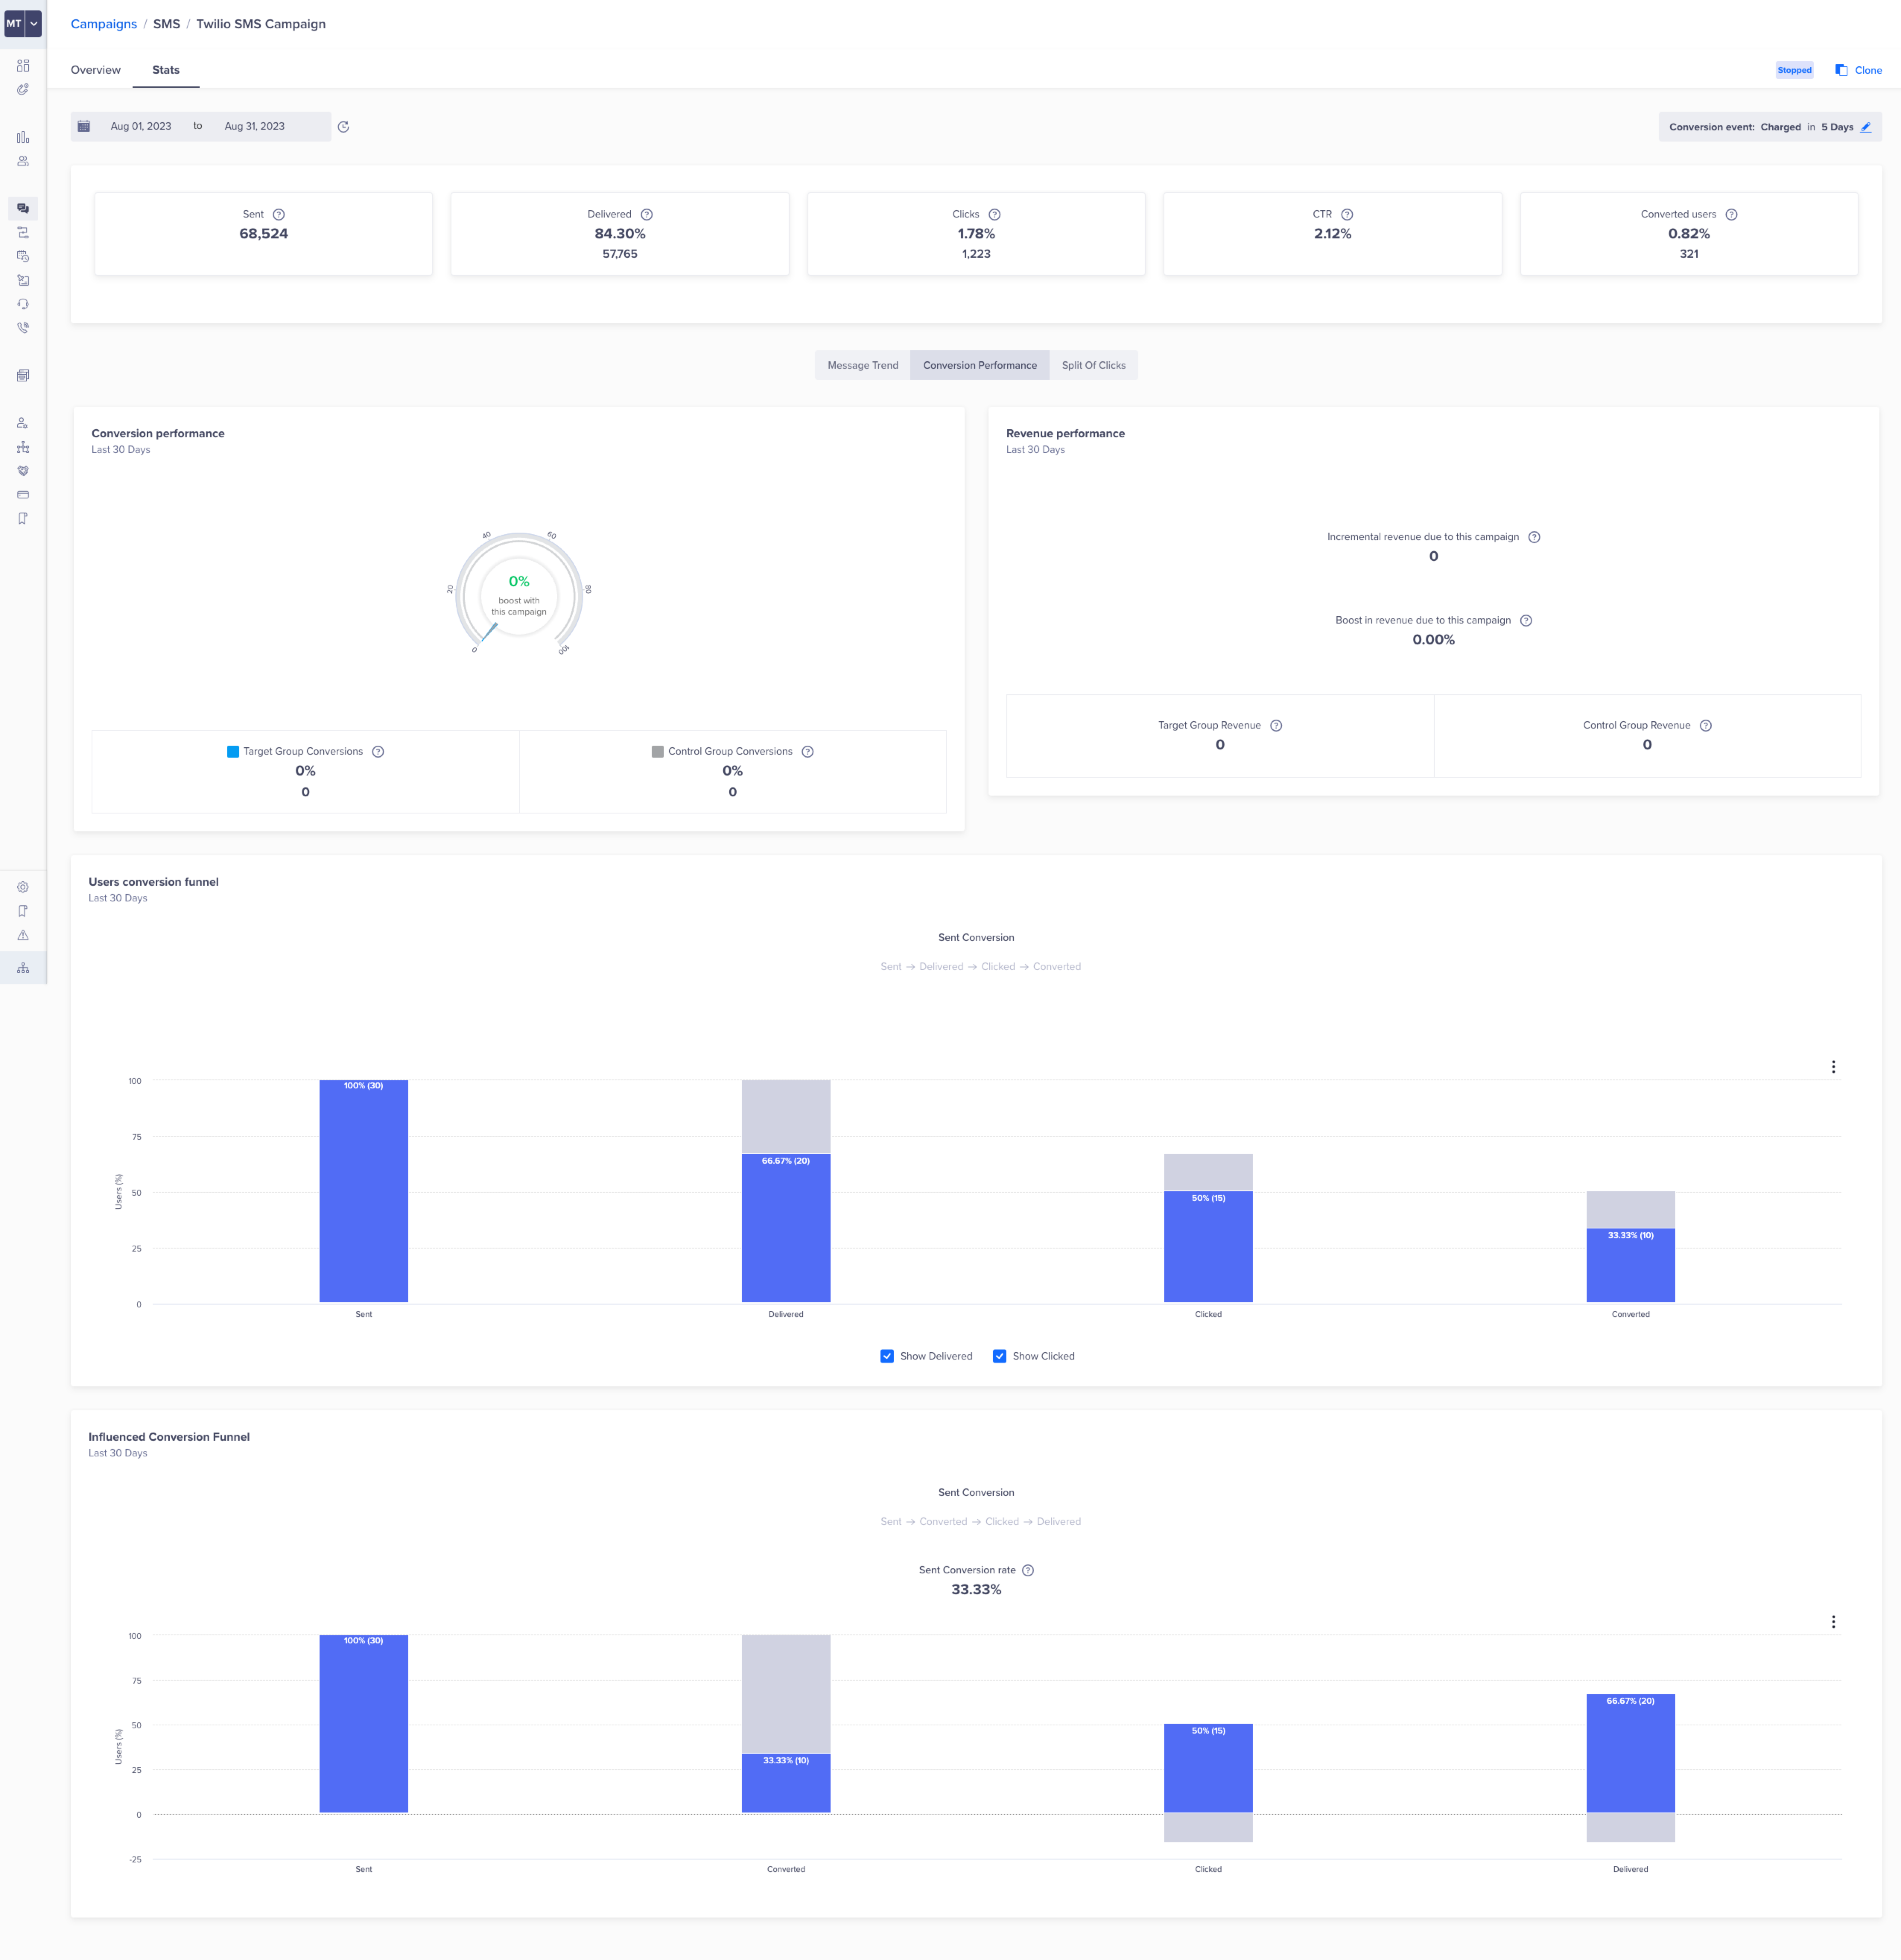
Task: Click the hierarchy org chart sidebar icon
Action: coord(23,968)
